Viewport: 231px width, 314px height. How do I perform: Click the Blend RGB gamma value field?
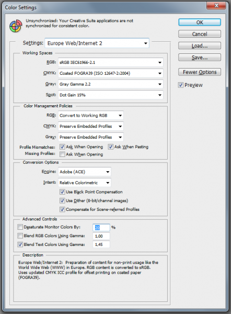coord(101,236)
